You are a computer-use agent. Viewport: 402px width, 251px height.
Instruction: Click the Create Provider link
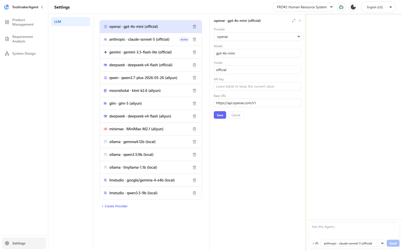pyautogui.click(x=115, y=206)
